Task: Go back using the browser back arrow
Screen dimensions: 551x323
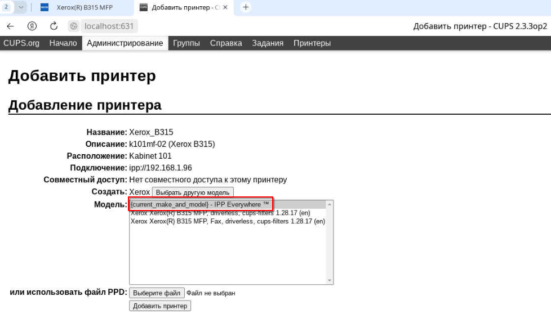Action: coord(10,26)
